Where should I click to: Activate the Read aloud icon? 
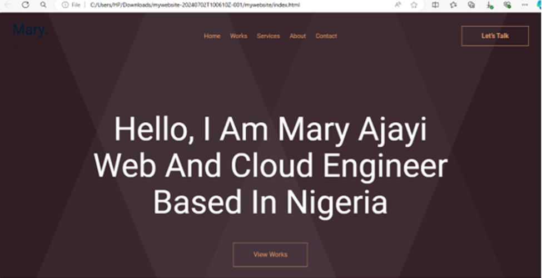pos(398,4)
